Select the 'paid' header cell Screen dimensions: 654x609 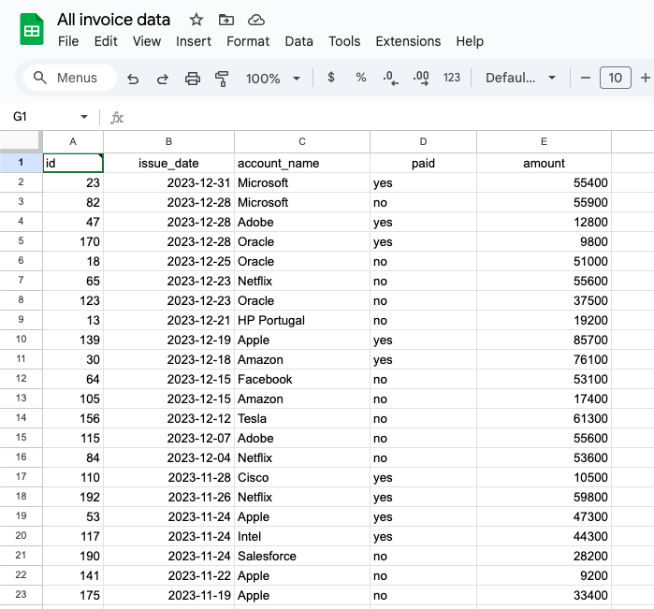pyautogui.click(x=423, y=163)
